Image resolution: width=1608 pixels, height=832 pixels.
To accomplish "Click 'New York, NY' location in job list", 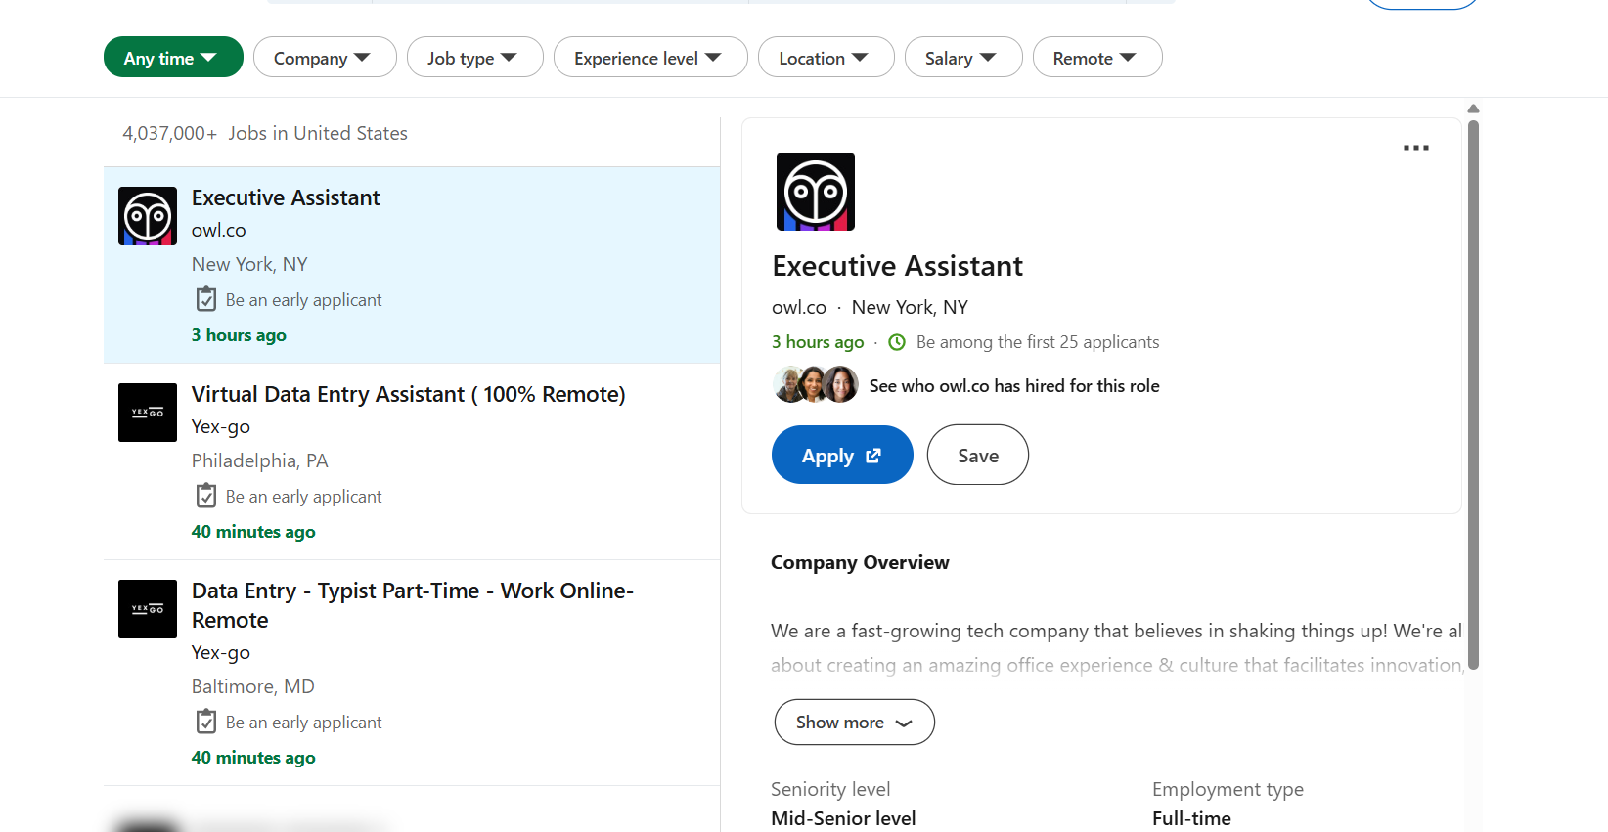I will point(249,264).
